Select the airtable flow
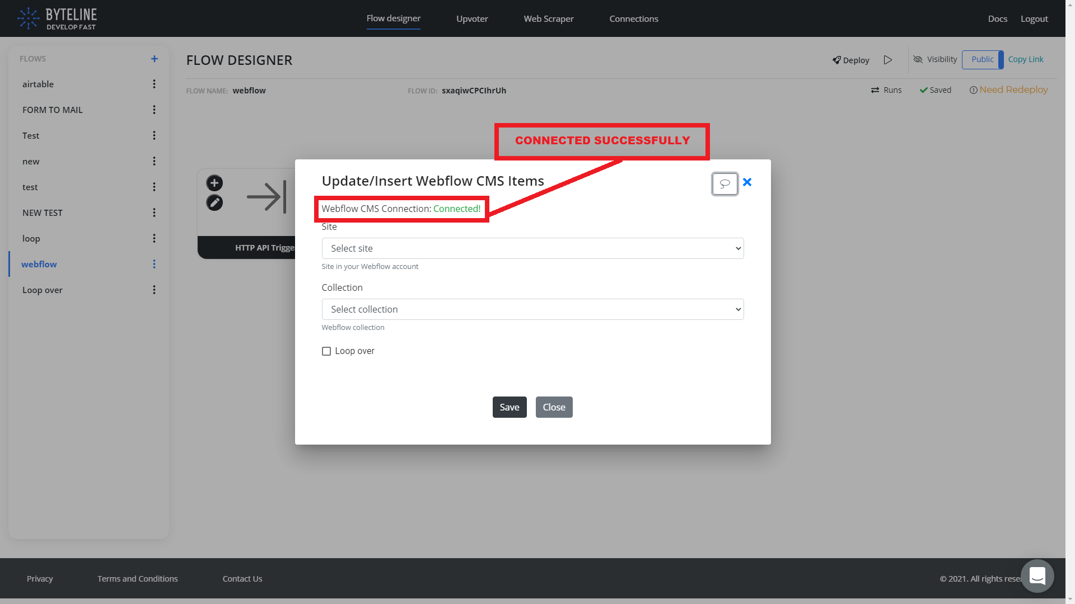The width and height of the screenshot is (1075, 604). click(x=38, y=84)
